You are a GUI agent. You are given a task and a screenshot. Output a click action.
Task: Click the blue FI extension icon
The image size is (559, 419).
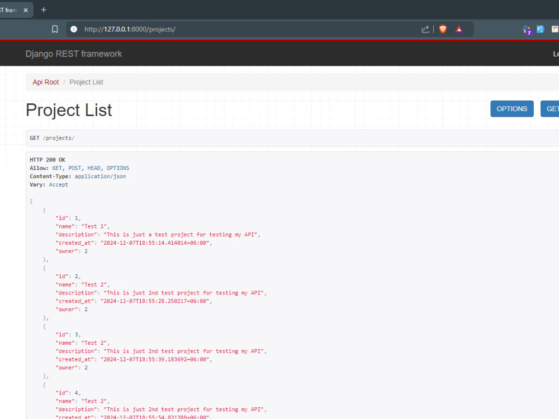pos(541,29)
